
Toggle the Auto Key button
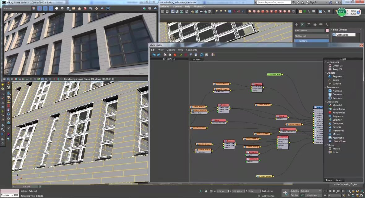click(x=294, y=191)
